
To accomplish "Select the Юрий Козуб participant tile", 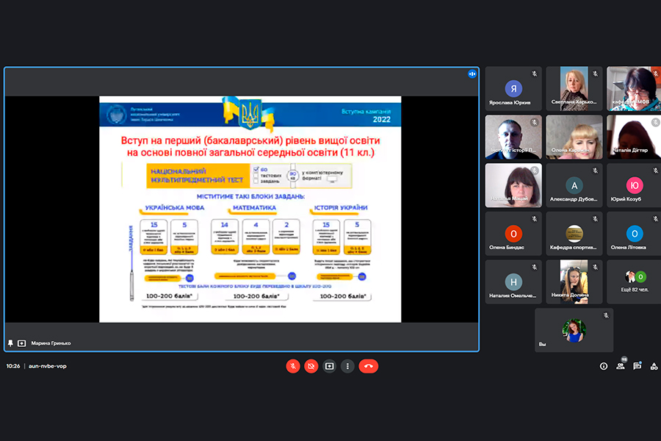I will tap(634, 185).
